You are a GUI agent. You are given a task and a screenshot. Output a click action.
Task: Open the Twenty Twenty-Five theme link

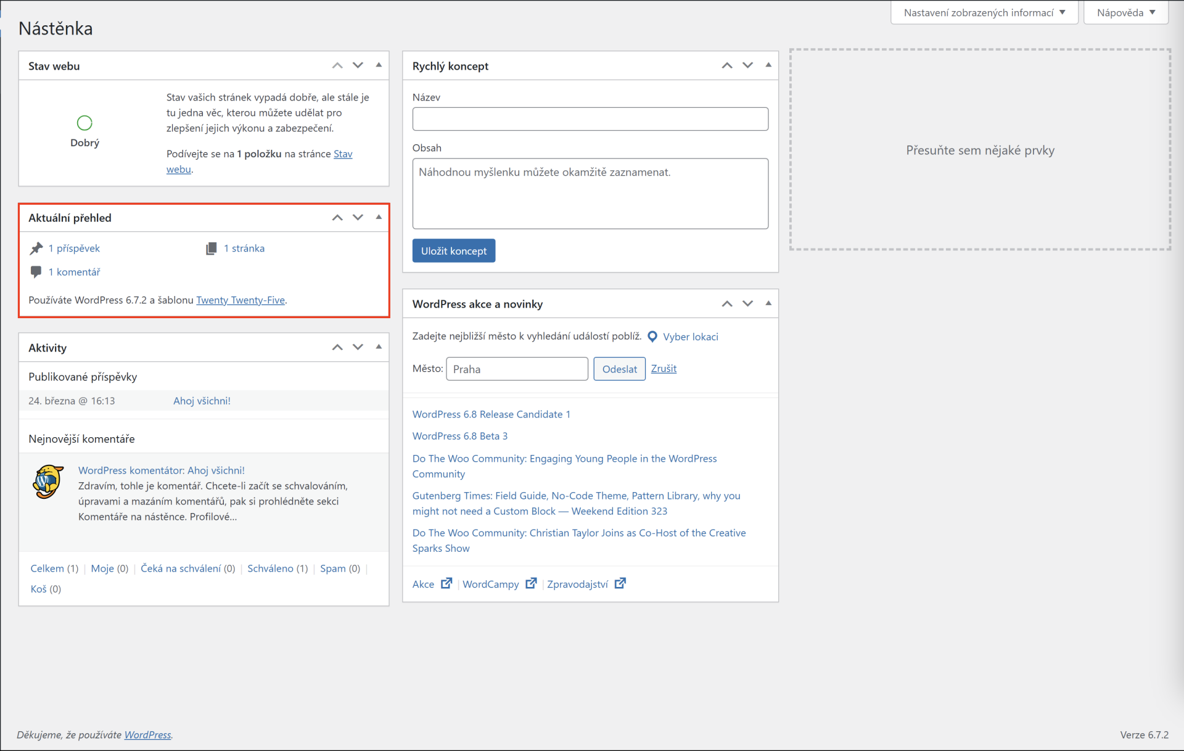tap(240, 300)
